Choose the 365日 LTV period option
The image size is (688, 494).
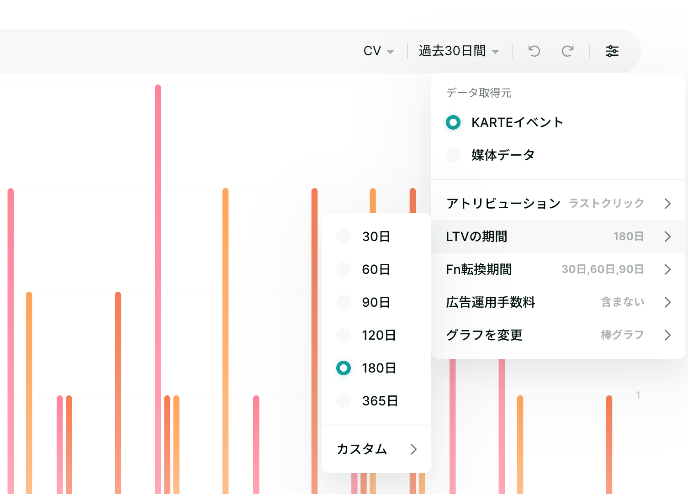[376, 401]
